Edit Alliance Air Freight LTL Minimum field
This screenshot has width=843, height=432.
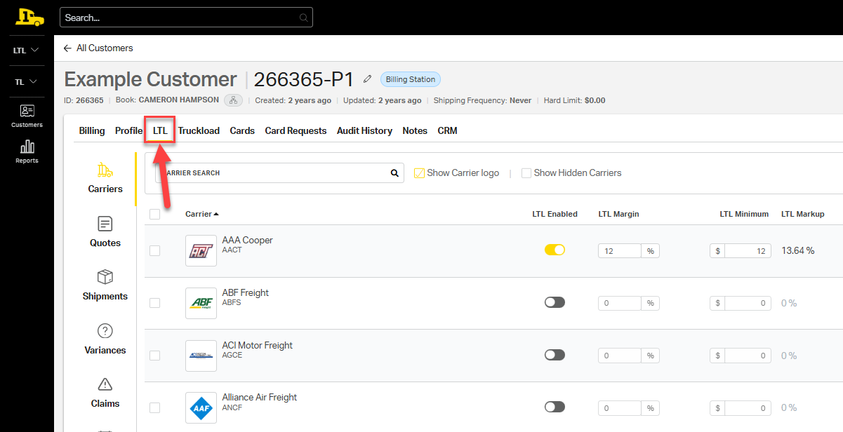click(748, 408)
